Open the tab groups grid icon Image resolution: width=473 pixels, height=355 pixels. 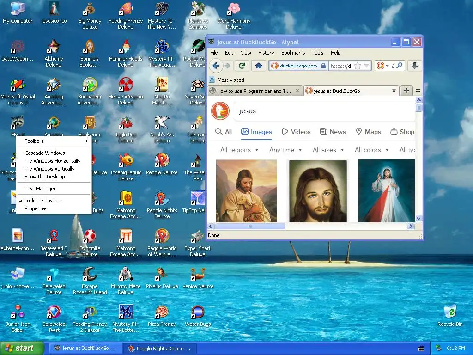click(x=418, y=91)
